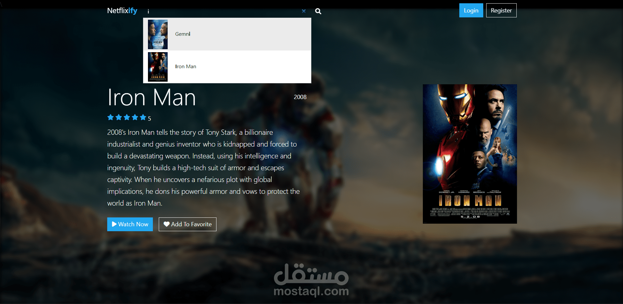This screenshot has height=304, width=623.
Task: Click the Iron Man movie title heading
Action: pyautogui.click(x=152, y=98)
